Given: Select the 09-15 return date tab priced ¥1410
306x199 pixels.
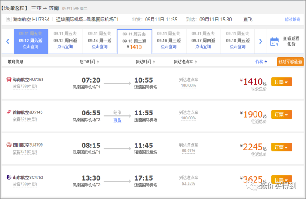Looking at the screenshot, I should (134, 41).
